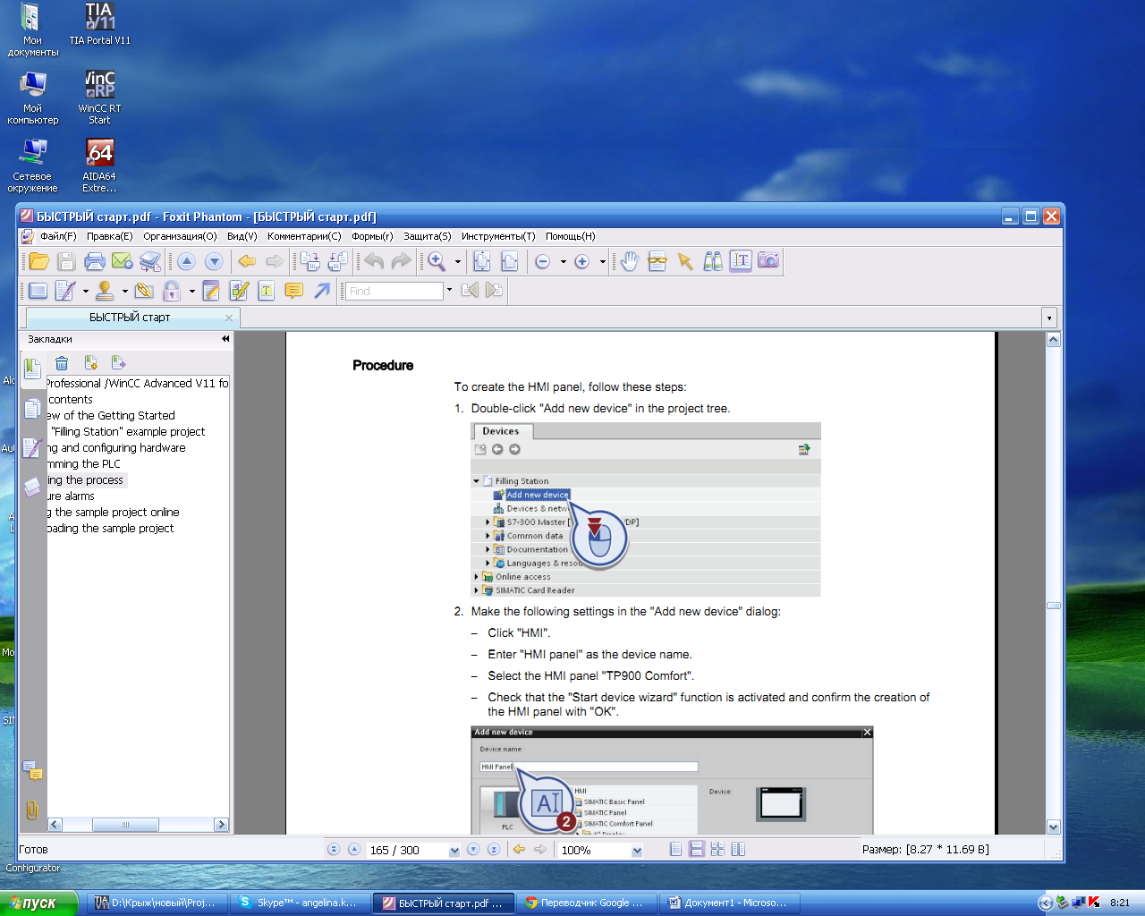The image size is (1145, 916).
Task: Switch to Skype taskbar button
Action: [299, 903]
